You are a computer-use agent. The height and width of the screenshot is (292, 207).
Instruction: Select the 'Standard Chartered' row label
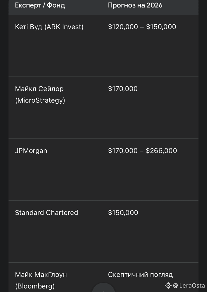(x=46, y=213)
